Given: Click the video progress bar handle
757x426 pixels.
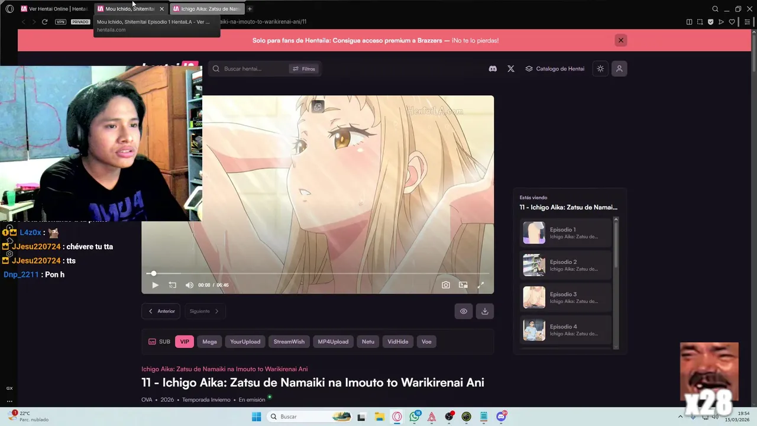Looking at the screenshot, I should tap(154, 273).
